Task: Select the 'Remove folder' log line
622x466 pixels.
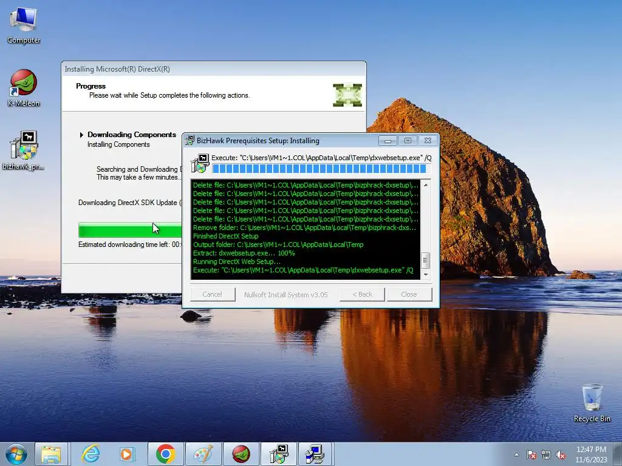Action: pyautogui.click(x=305, y=228)
